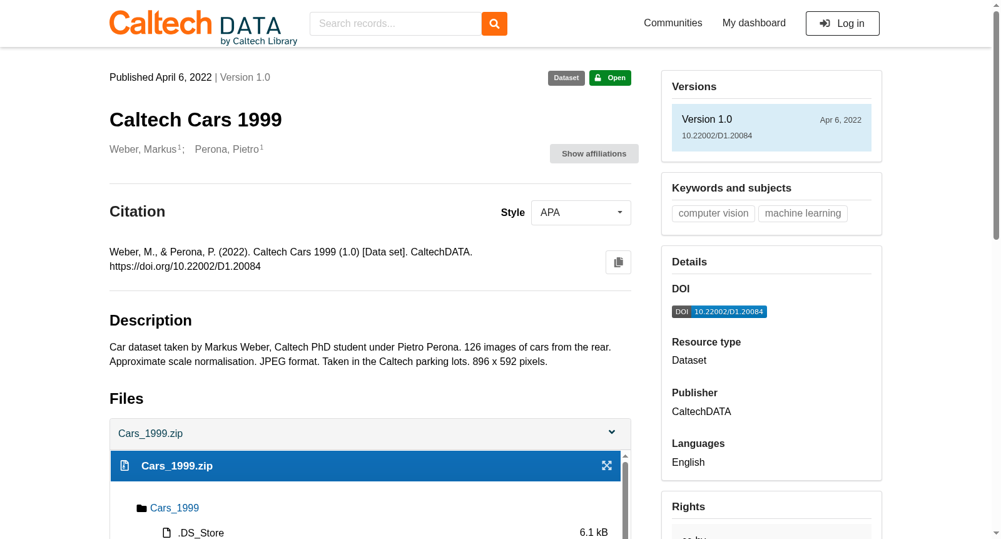
Task: Open author Weber, Markus link
Action: coord(143,150)
